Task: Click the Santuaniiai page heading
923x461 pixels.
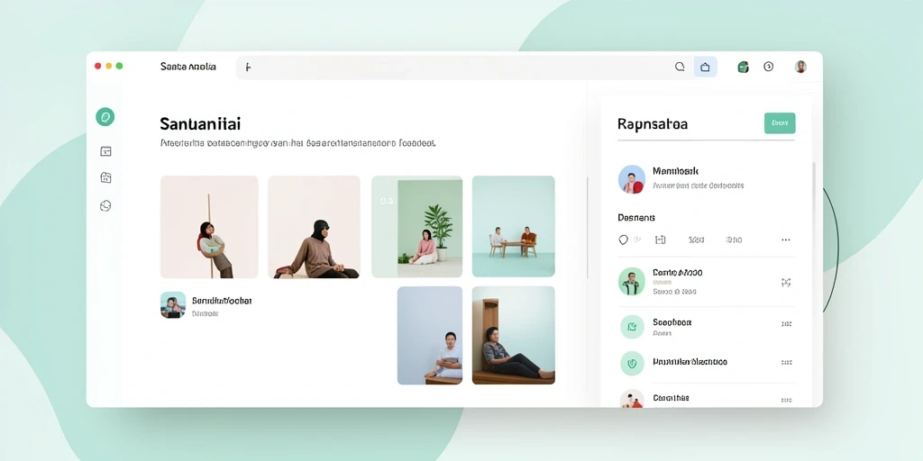Action: (200, 124)
